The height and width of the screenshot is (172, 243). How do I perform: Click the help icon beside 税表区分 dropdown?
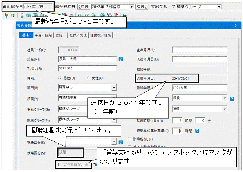point(121,142)
